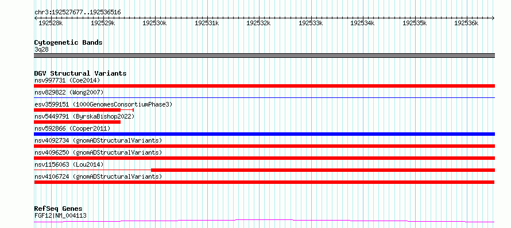Viewport: 511px width, 228px height.
Task: Click the red nsv4106724 variant bar
Action: click(x=264, y=182)
